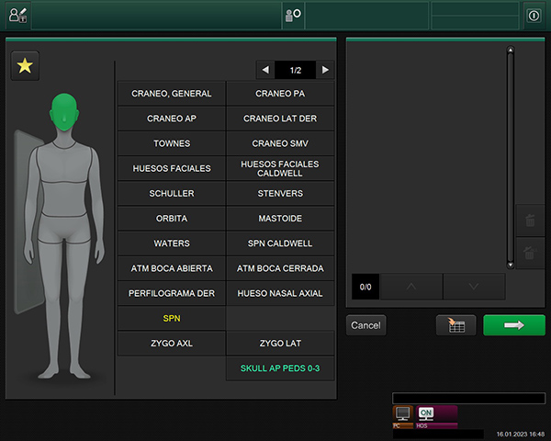Select the abdomen region on body figure
The width and height of the screenshot is (551, 441).
point(64,199)
